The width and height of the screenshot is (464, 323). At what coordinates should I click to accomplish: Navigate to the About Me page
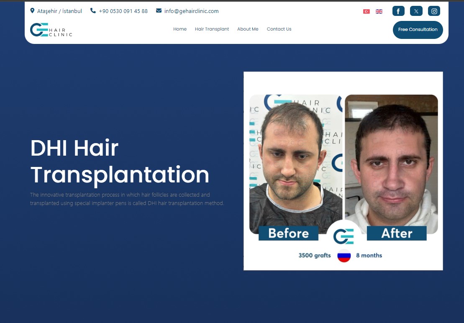(248, 29)
